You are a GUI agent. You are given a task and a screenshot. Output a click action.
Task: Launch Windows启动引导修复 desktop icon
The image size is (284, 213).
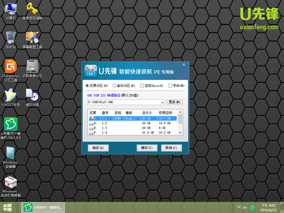(x=11, y=185)
